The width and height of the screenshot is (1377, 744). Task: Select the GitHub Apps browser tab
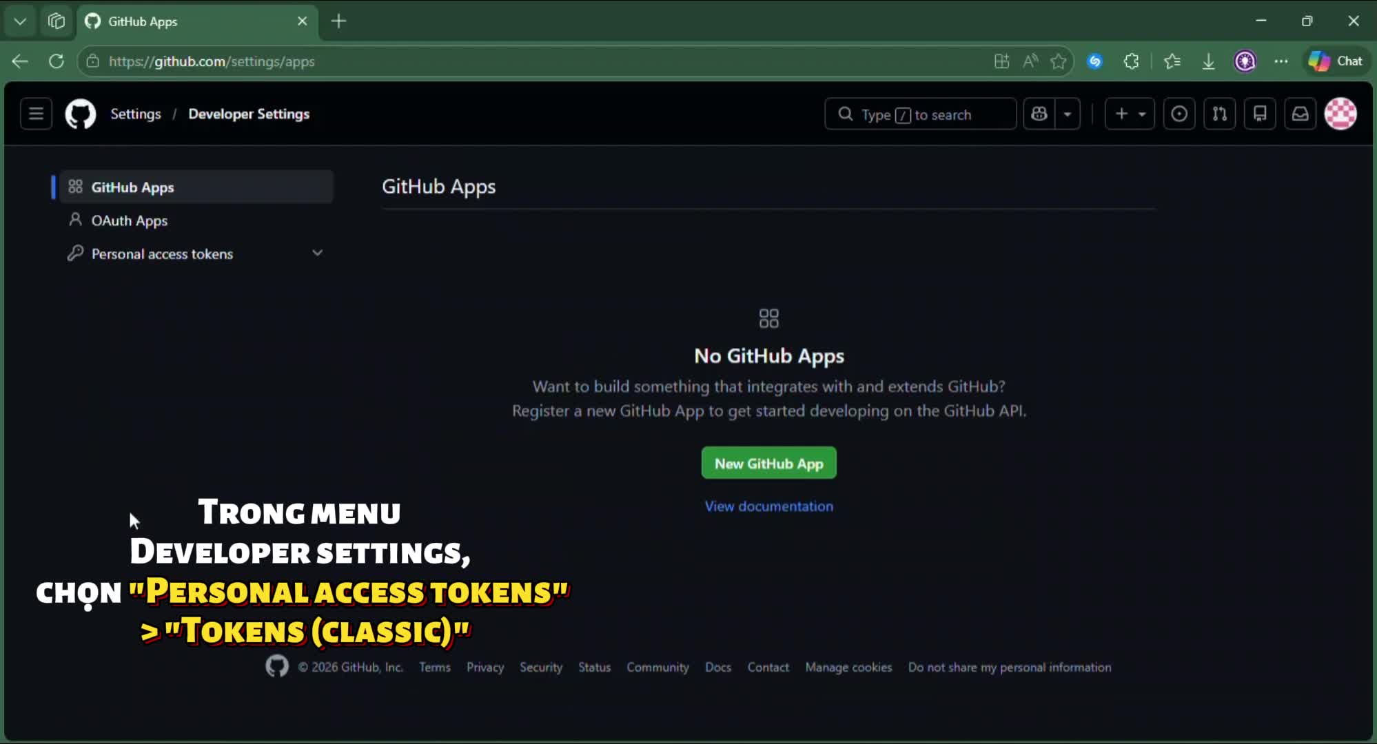point(197,21)
